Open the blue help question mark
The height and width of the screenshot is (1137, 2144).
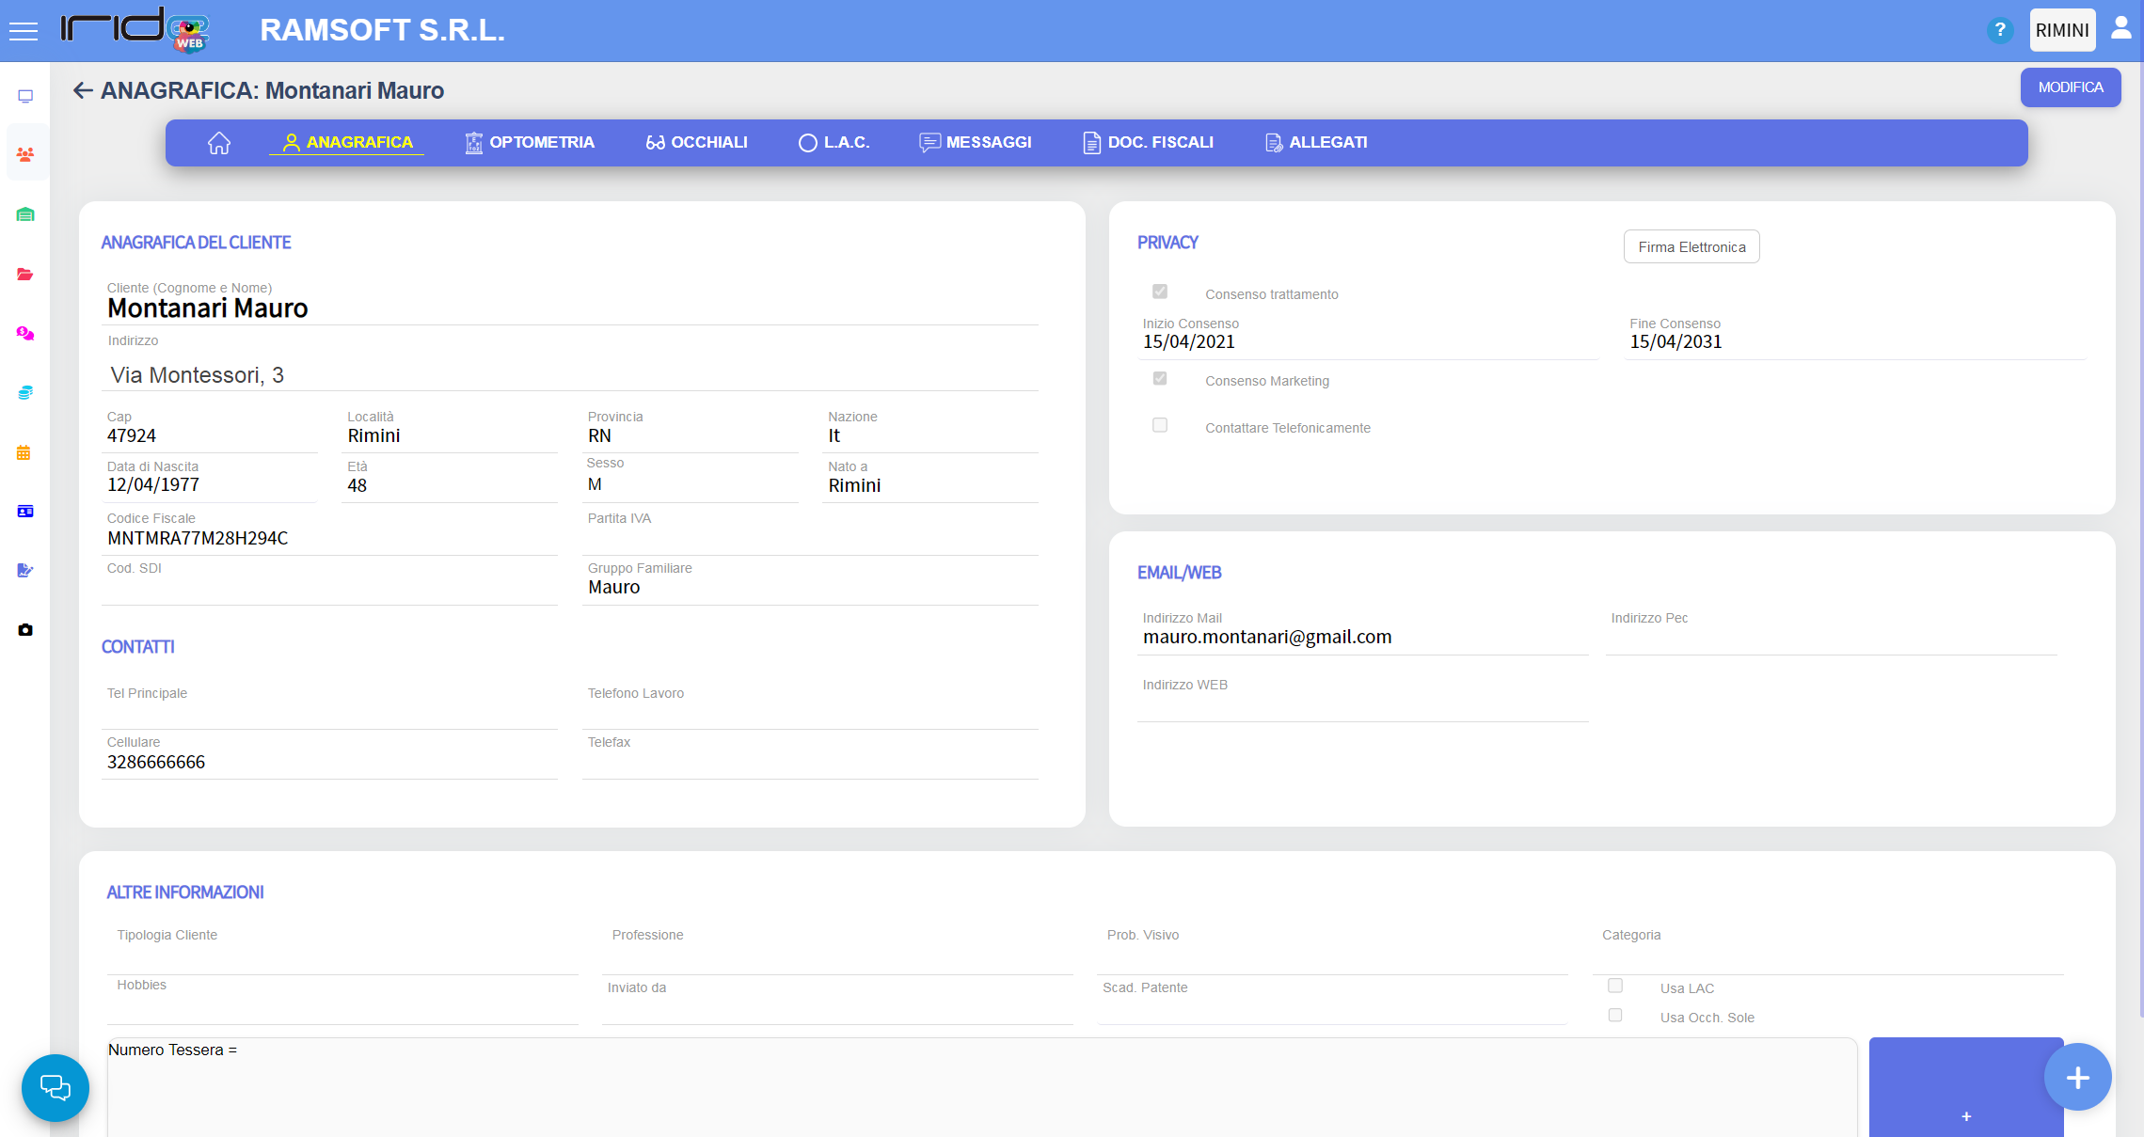coord(1999,30)
